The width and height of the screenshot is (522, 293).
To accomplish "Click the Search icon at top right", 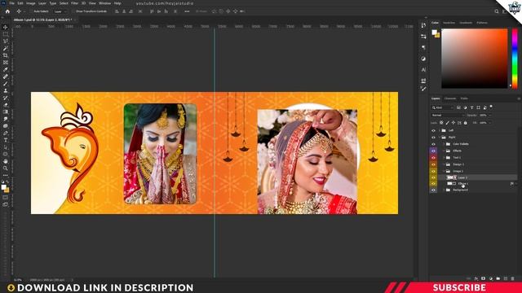I will pos(497,11).
